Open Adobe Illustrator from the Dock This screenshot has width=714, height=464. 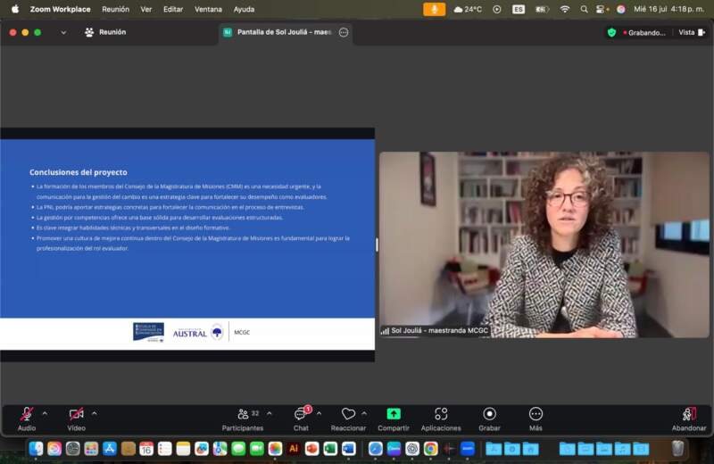pyautogui.click(x=294, y=449)
